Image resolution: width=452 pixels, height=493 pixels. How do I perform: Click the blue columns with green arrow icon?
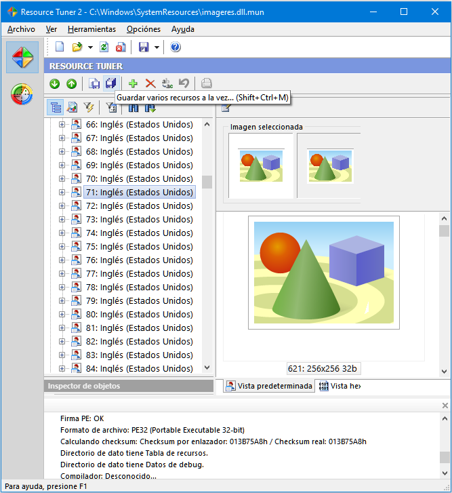point(150,108)
